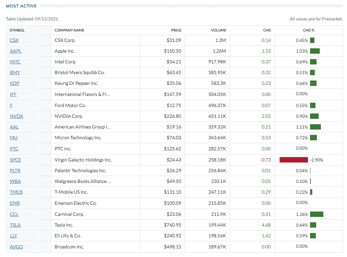The width and height of the screenshot is (347, 257).
Task: Open the NVDA ticker link
Action: (x=16, y=116)
